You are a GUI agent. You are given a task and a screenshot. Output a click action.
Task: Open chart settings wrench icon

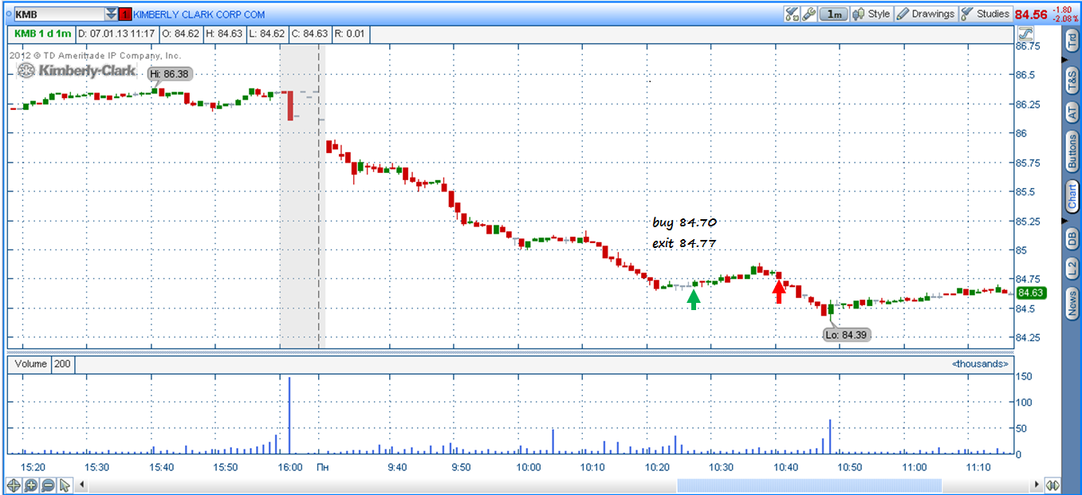808,14
